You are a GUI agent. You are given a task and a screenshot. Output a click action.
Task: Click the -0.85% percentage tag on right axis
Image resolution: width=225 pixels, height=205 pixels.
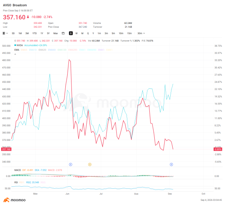[218, 149]
